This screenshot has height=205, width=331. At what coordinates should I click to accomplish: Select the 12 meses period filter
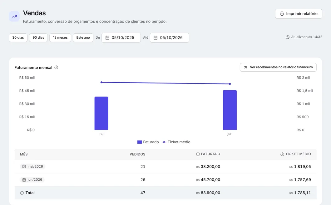coord(60,38)
